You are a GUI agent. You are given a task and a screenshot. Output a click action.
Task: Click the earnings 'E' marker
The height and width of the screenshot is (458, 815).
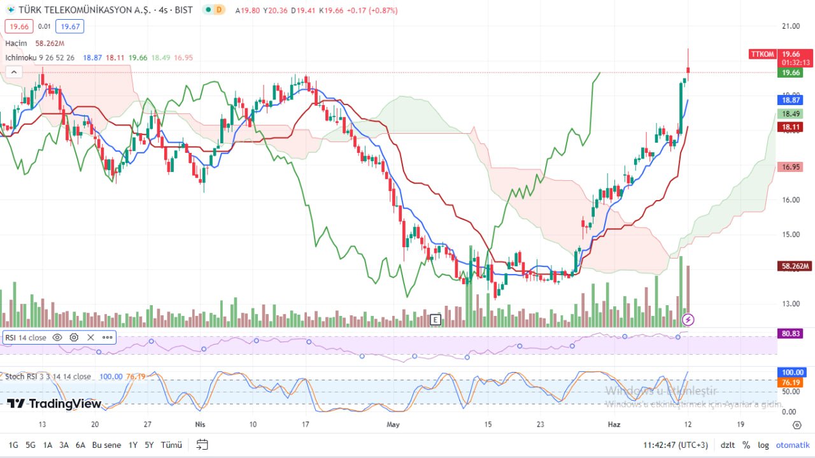[x=436, y=320]
